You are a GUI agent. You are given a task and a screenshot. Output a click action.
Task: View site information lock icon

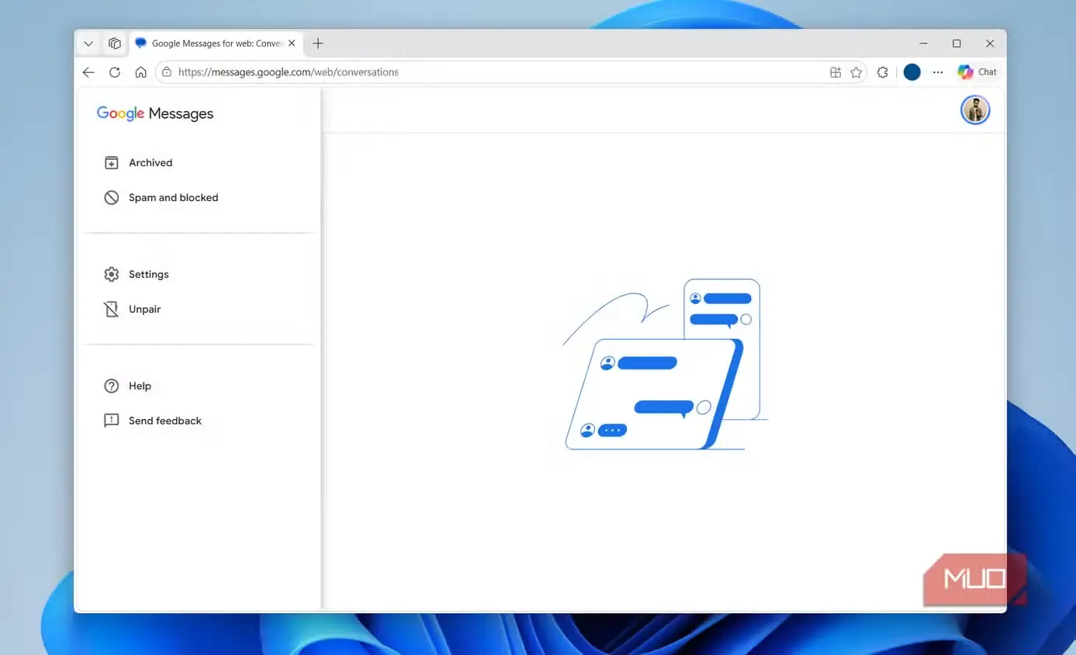point(166,72)
